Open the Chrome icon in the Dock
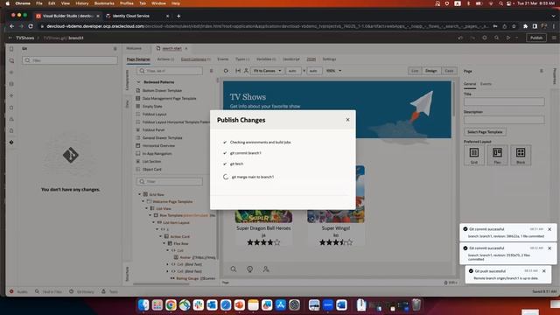 point(171,305)
